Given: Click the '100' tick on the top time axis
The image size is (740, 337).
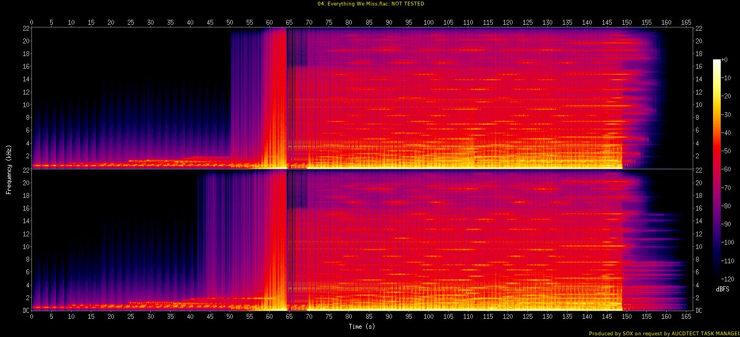Looking at the screenshot, I should (428, 23).
